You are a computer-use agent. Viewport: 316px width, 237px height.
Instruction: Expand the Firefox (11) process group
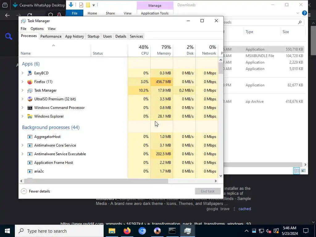click(23, 82)
